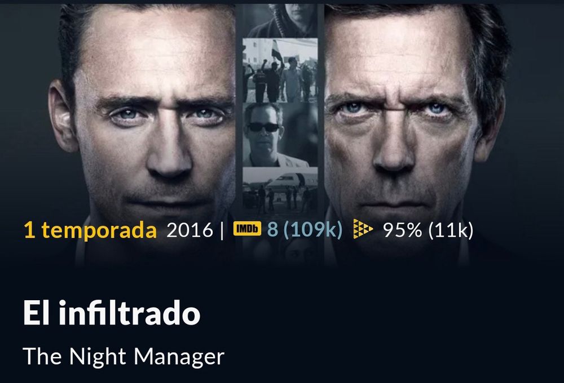Open the man in sunglasses thumbnail
The width and height of the screenshot is (564, 383).
[280, 135]
